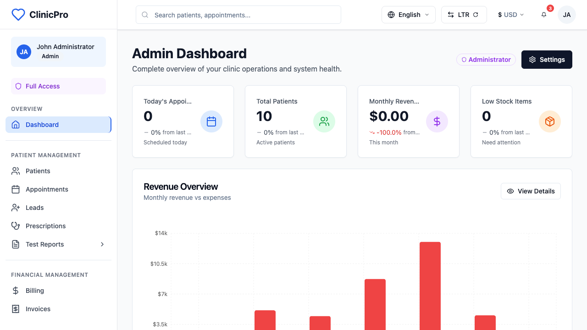Screen dimensions: 587x330
Task: Click the Low Stock Items card title
Action: point(507,101)
